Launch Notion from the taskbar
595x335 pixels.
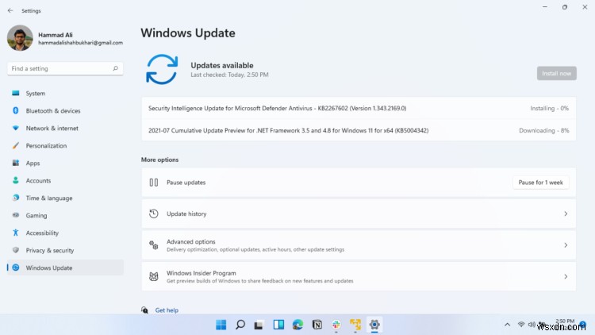pyautogui.click(x=317, y=325)
